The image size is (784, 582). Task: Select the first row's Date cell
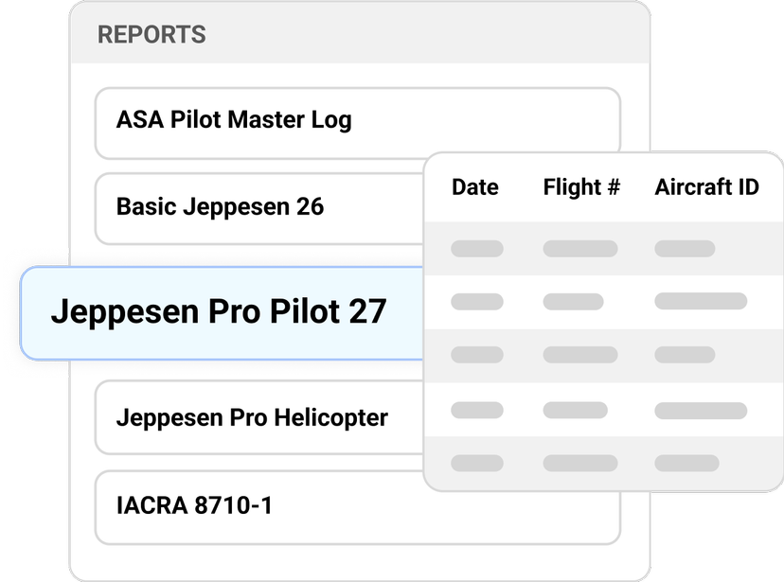click(x=477, y=249)
